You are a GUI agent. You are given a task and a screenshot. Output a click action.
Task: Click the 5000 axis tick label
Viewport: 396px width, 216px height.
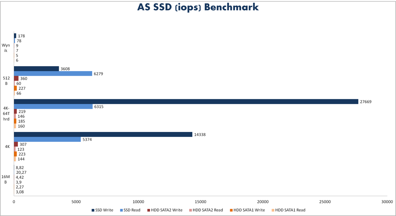pyautogui.click(x=76, y=201)
